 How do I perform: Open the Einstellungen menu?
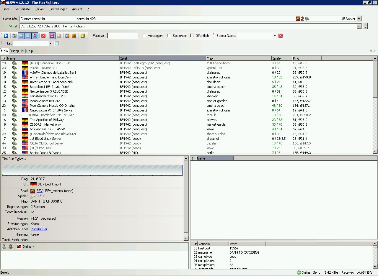[x=58, y=9]
